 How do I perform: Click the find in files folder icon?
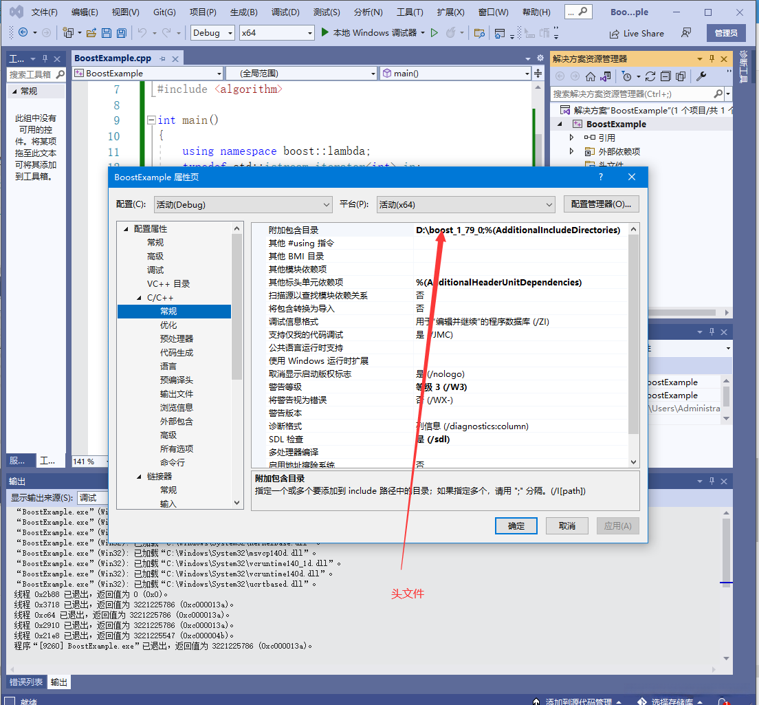tap(479, 33)
